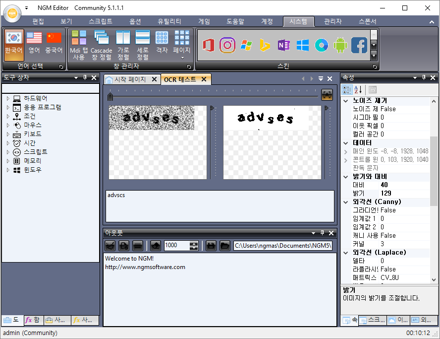Image resolution: width=440 pixels, height=339 pixels.
Task: Click the output log path field
Action: (283, 246)
